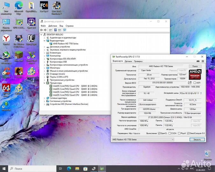Expand the Аудиовходы и аудиовыходы node
215x172 pixels.
pyautogui.click(x=44, y=38)
